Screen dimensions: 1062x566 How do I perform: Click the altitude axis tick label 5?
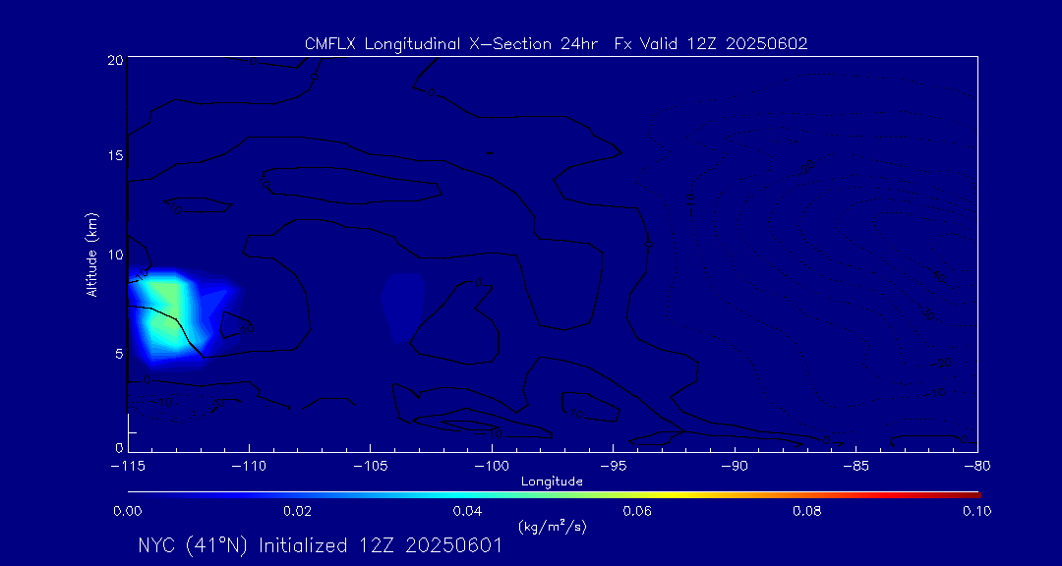coord(119,354)
